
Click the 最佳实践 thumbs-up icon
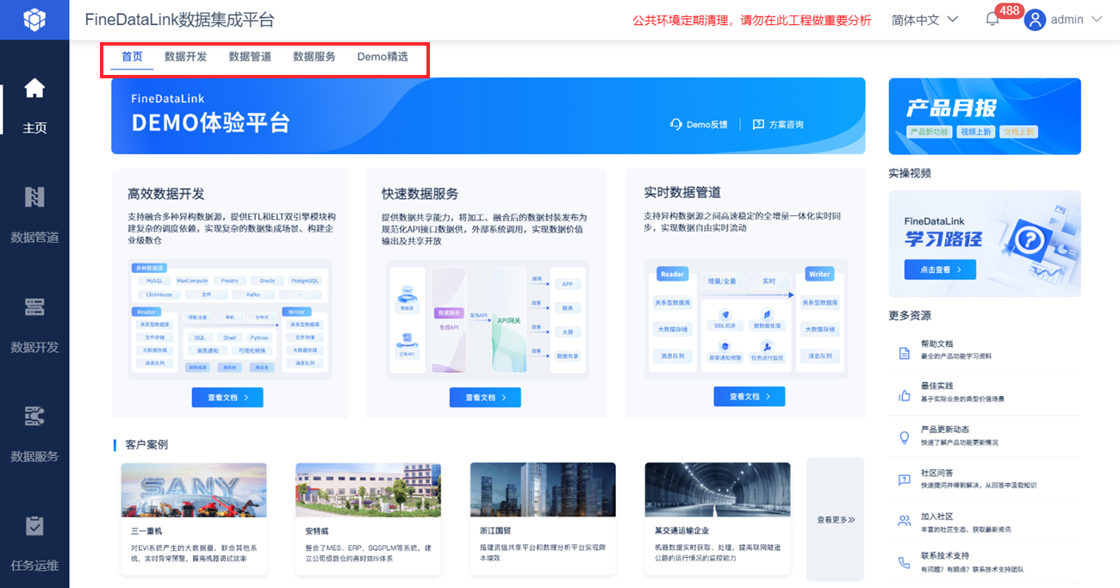click(x=905, y=395)
